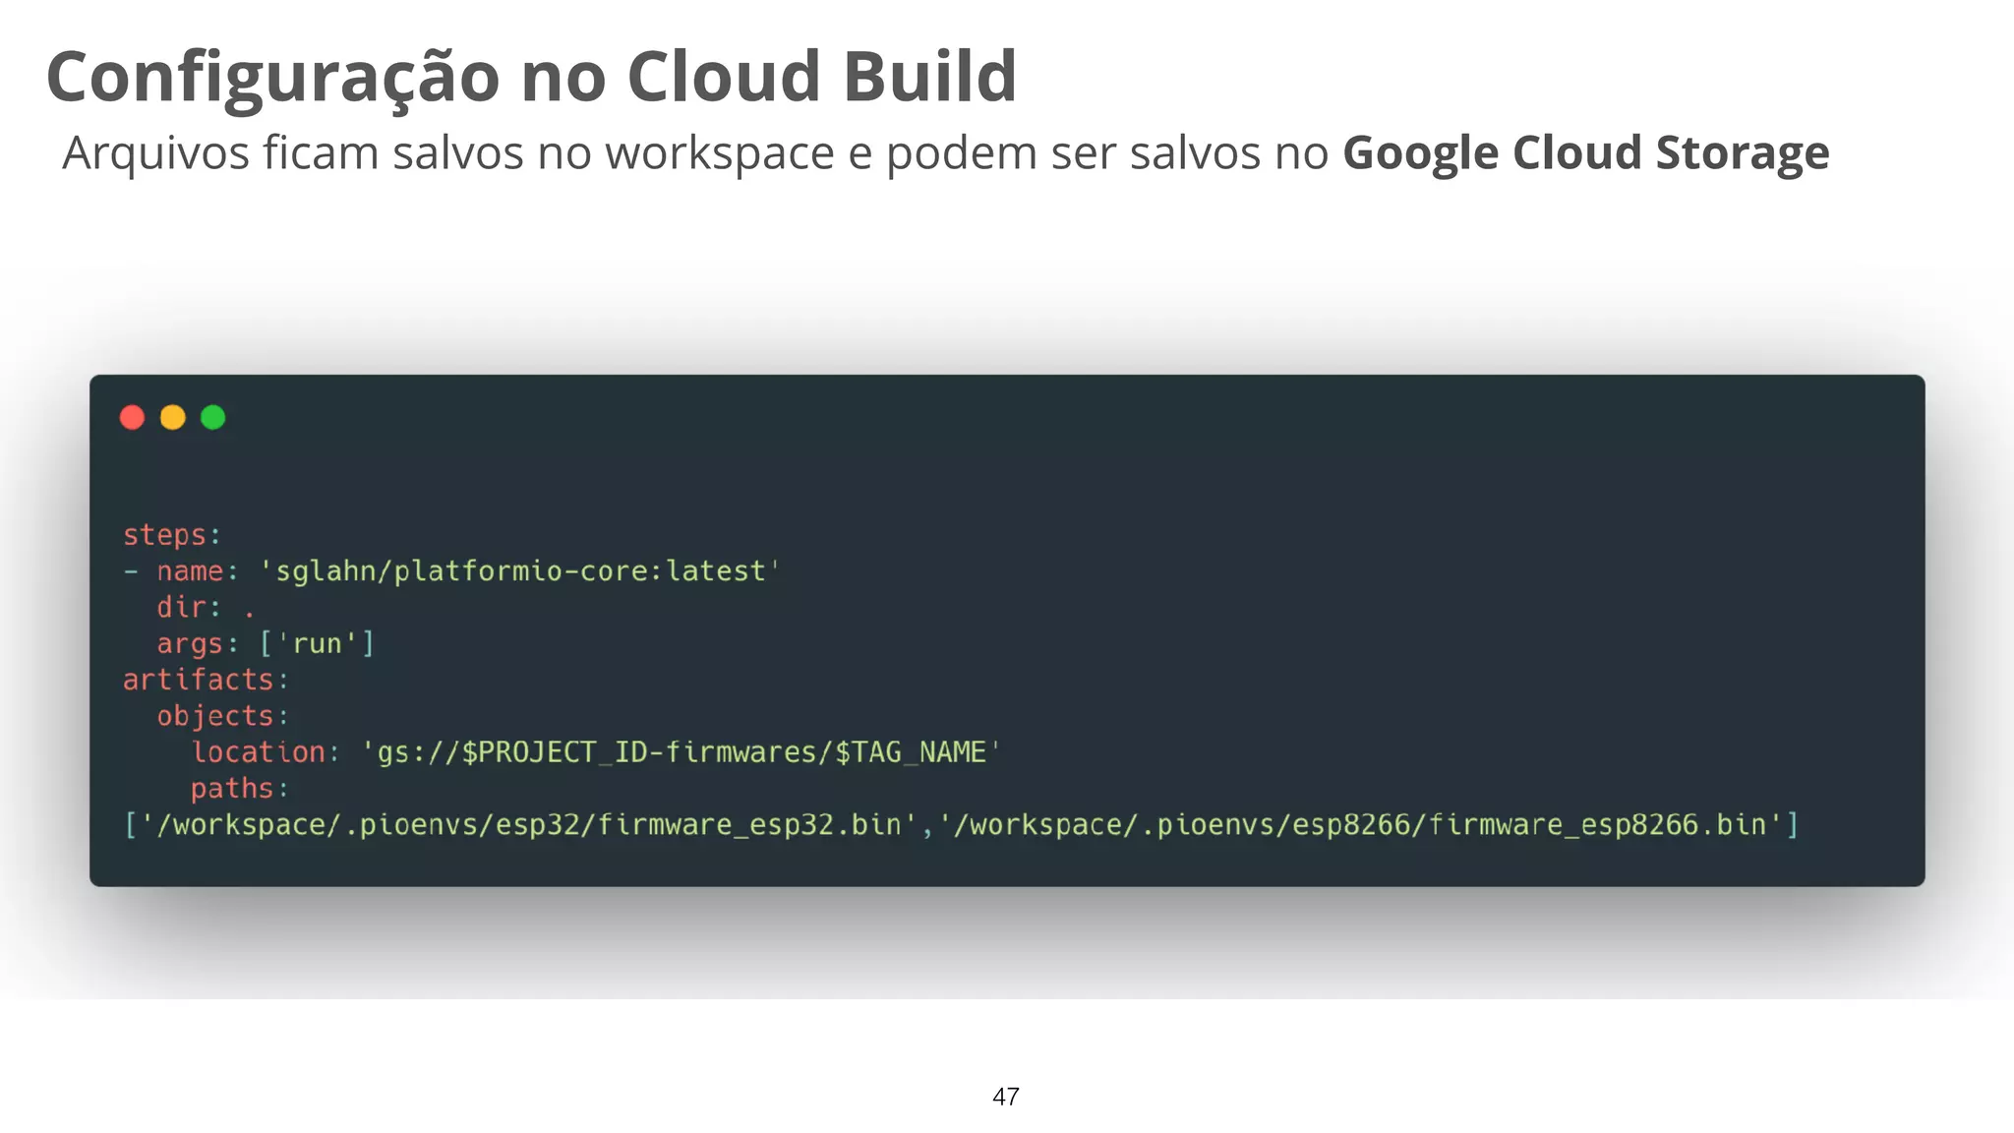The height and width of the screenshot is (1133, 2014).
Task: Click the red close dot in code window
Action: coord(132,418)
